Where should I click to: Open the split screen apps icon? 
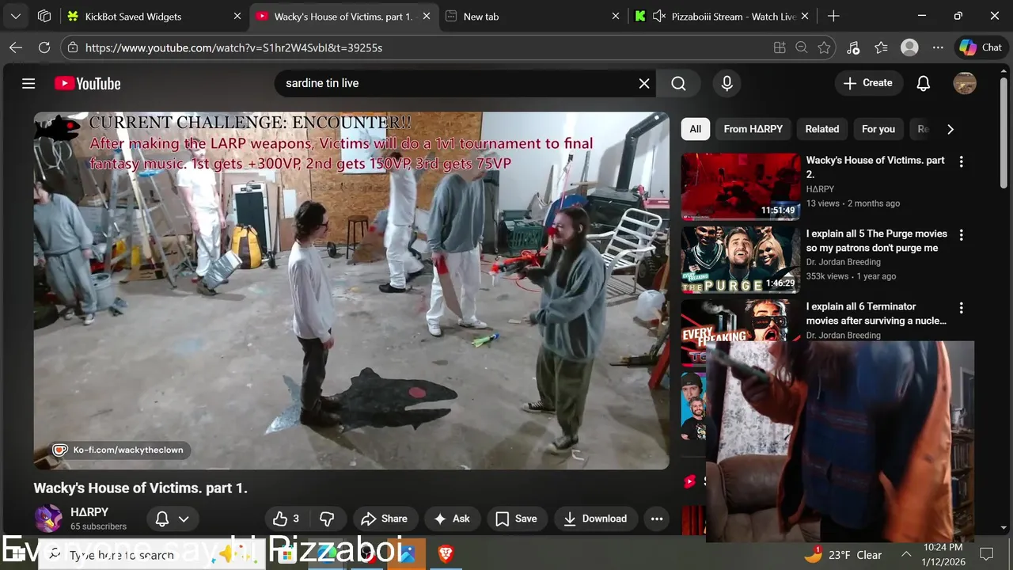point(780,47)
